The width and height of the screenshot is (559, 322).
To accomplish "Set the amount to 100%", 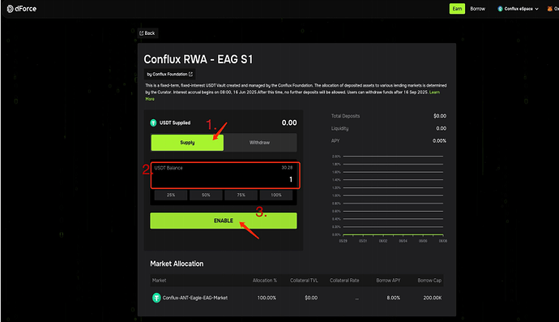I will [276, 195].
